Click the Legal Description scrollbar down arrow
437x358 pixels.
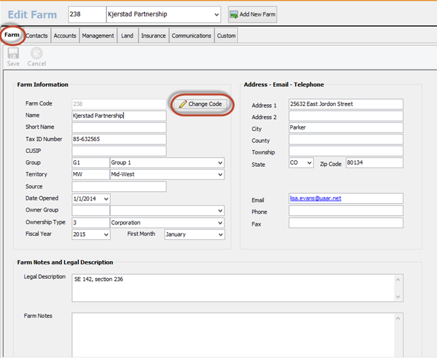click(x=398, y=297)
